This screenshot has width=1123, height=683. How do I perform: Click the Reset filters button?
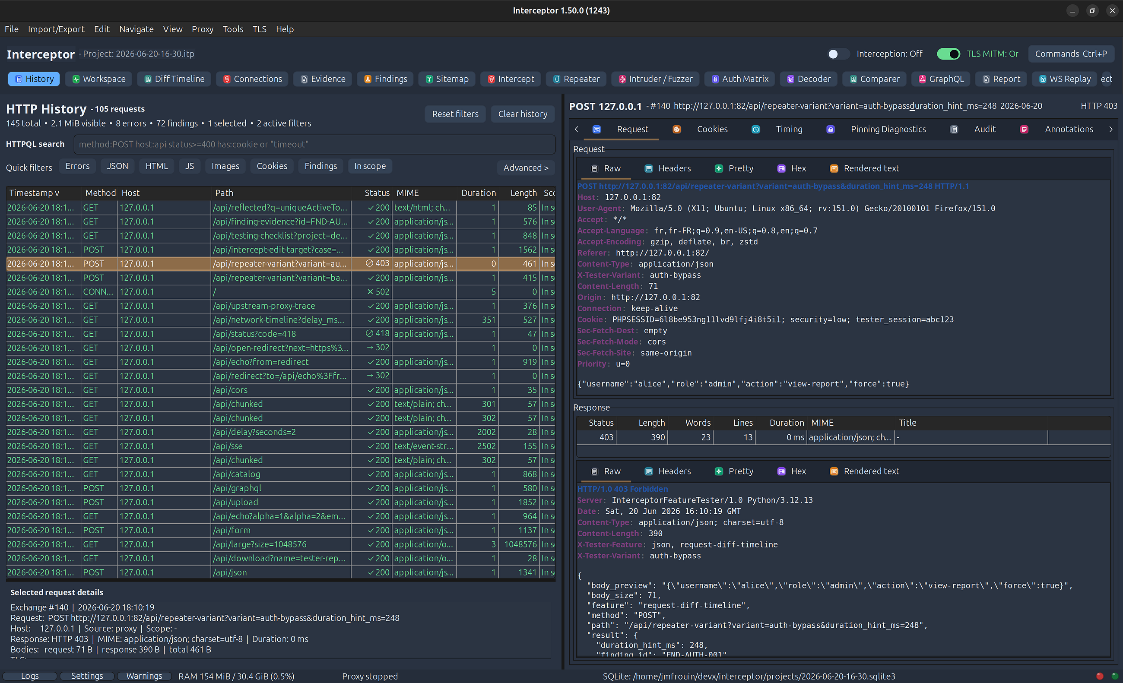(455, 114)
